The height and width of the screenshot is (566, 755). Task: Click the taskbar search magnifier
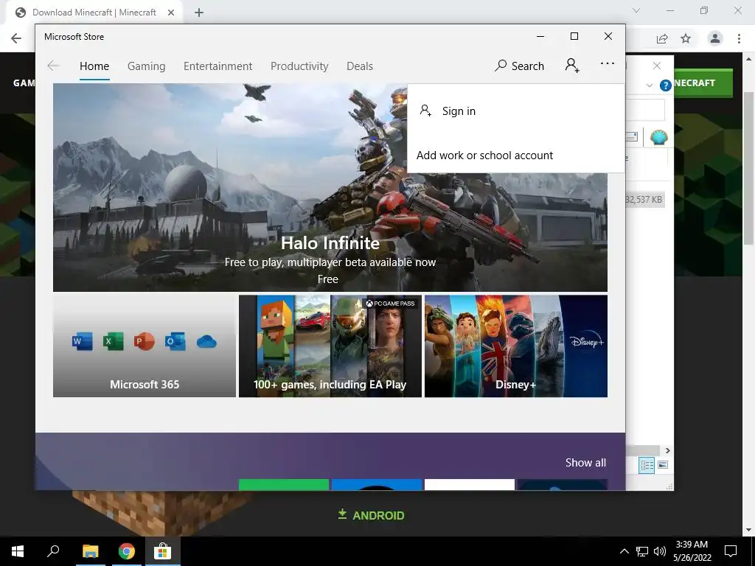coord(53,551)
